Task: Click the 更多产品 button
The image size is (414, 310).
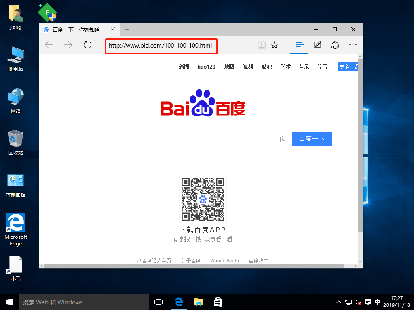Action: (348, 67)
